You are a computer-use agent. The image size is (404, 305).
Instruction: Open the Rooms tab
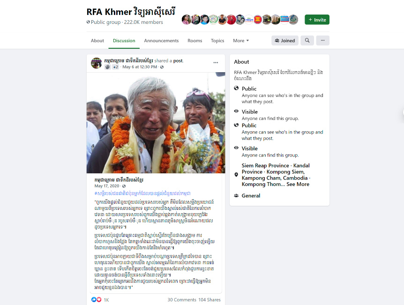pos(195,40)
